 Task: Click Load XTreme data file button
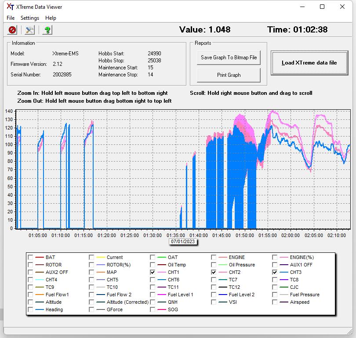(309, 63)
